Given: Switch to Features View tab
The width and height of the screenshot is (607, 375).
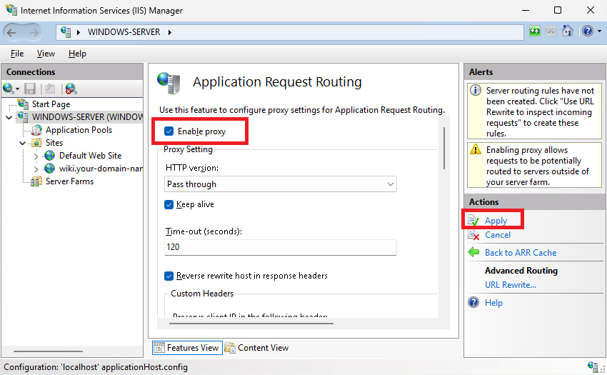Looking at the screenshot, I should (187, 348).
